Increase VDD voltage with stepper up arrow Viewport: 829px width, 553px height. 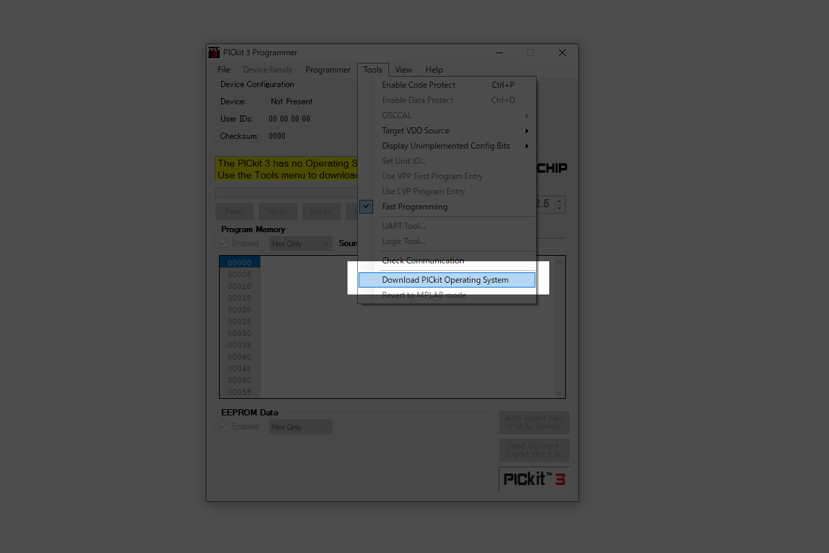(x=559, y=201)
